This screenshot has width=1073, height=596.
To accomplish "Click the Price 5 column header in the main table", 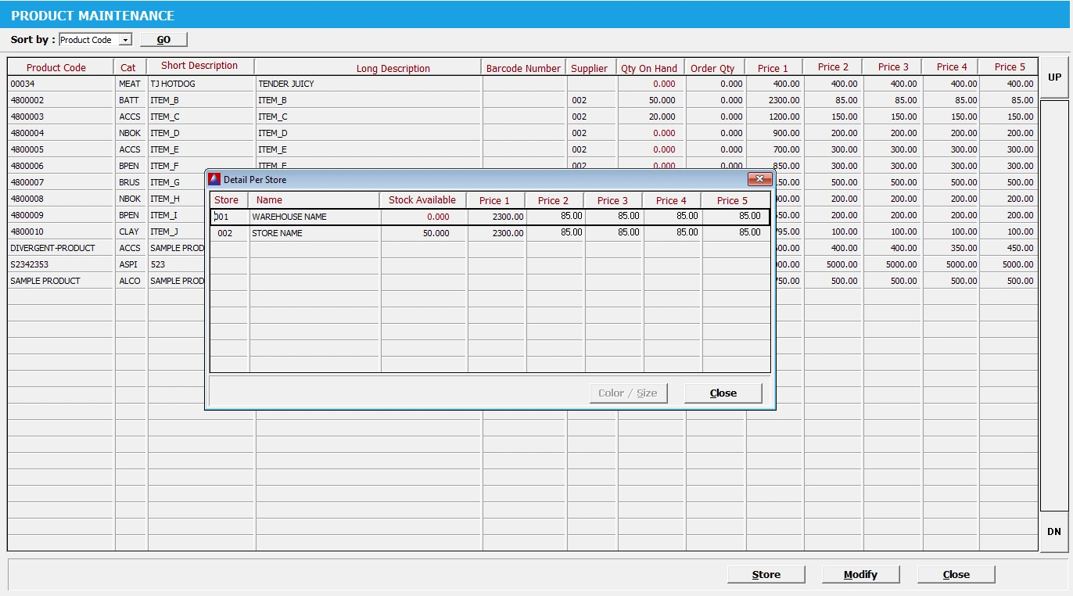I will point(1009,67).
